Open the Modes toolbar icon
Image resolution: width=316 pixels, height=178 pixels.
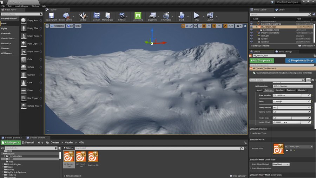click(x=83, y=17)
